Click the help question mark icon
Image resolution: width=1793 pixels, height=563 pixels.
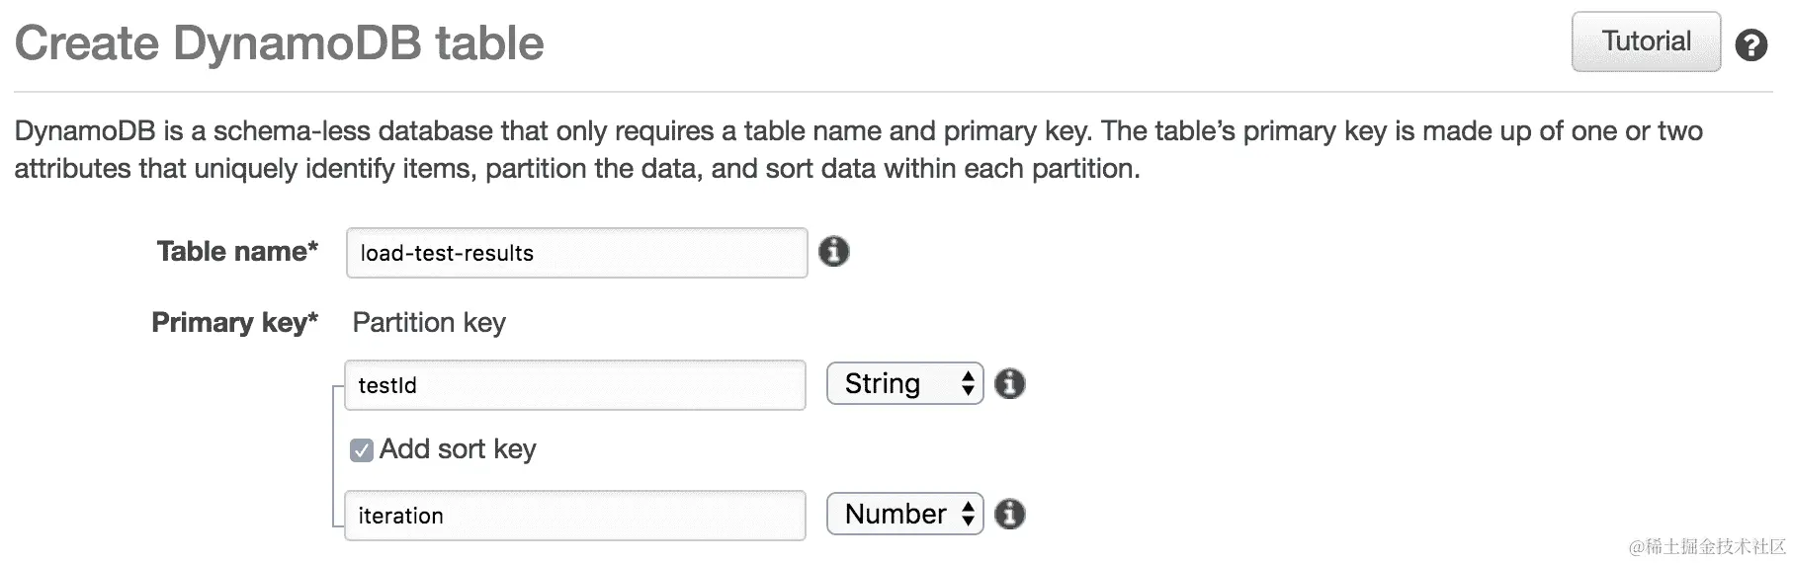click(1750, 44)
